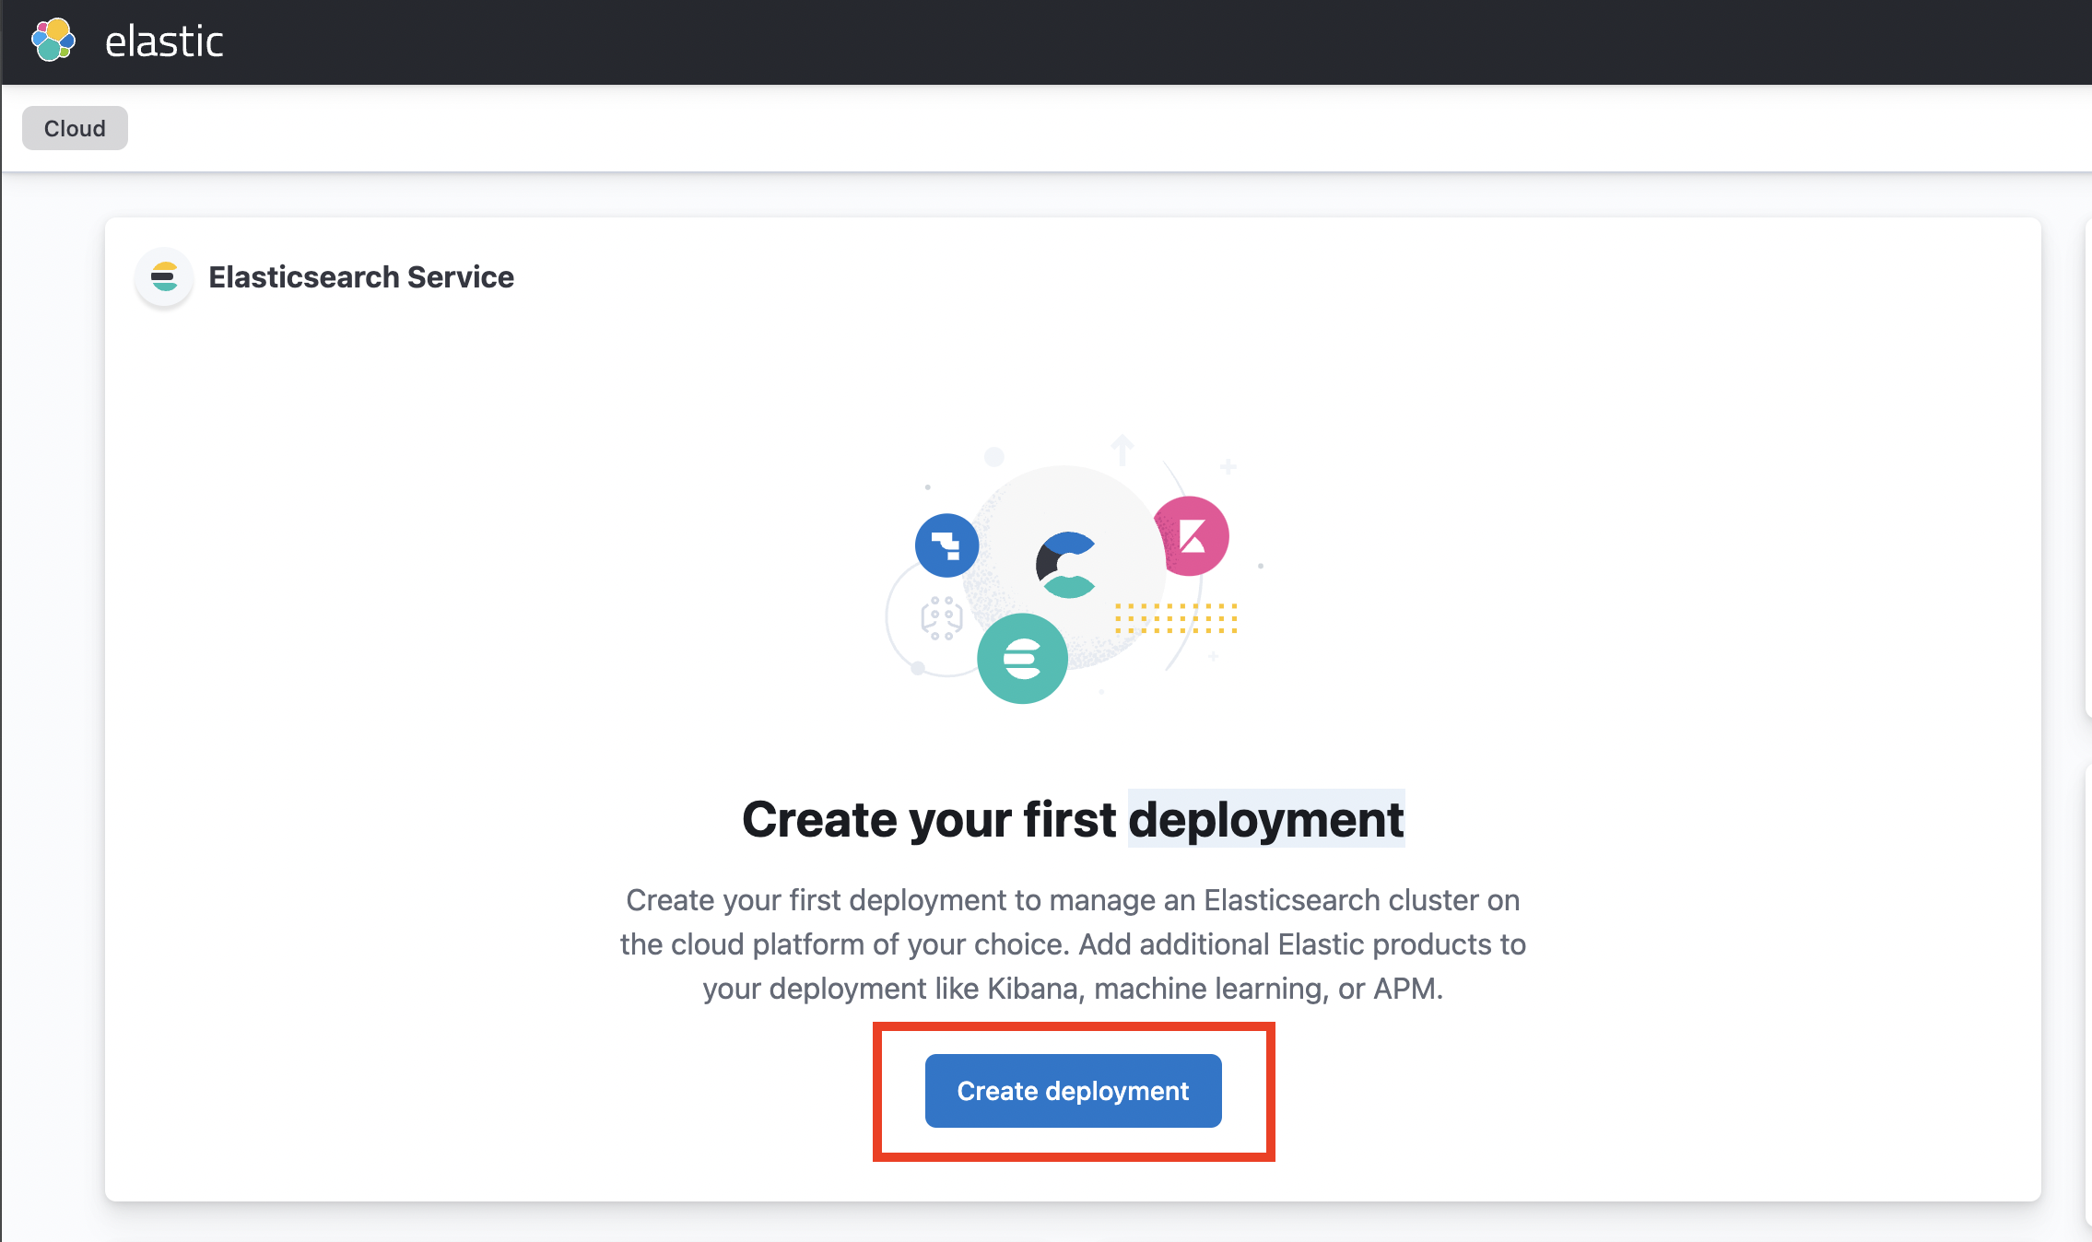Click the pale blue dot atop illustration

tap(993, 456)
